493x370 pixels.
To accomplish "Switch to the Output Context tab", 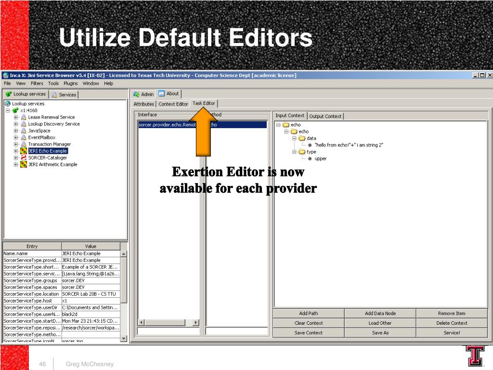I will tap(325, 116).
